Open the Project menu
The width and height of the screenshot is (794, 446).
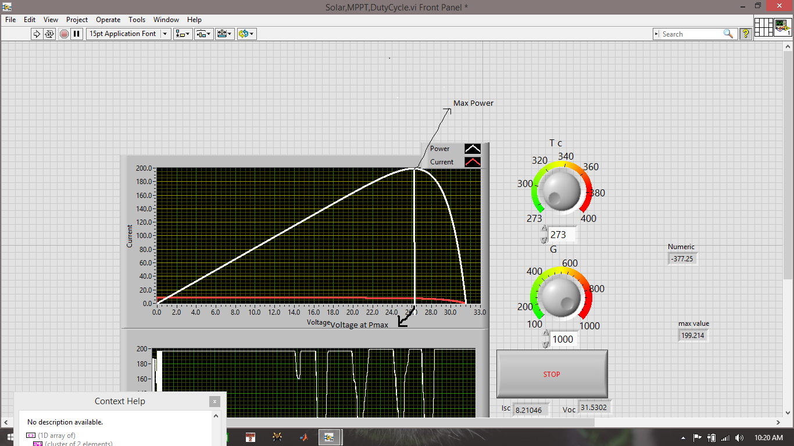pos(77,19)
